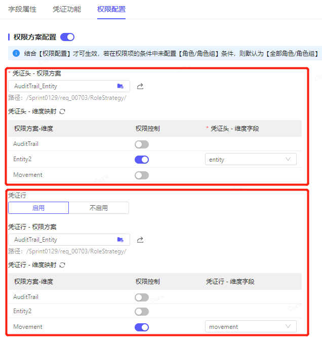This screenshot has height=341, width=322.
Task: Refresh 凭证行 维度映射 via refresh icon
Action: 62,264
